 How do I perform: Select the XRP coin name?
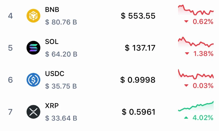point(52,106)
